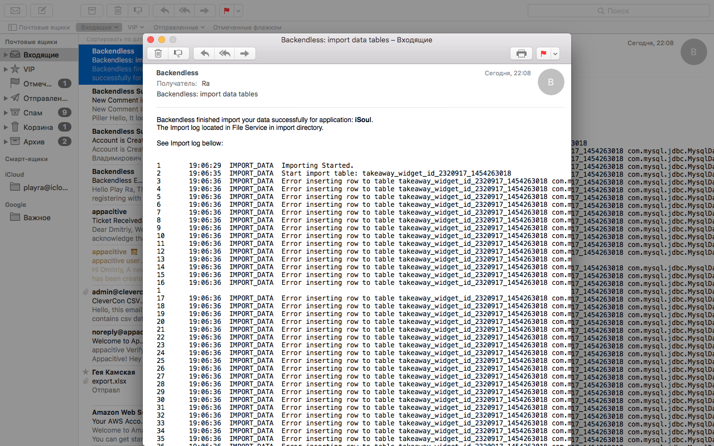Image resolution: width=714 pixels, height=446 pixels.
Task: Open the Отправлен... mailbox in sidebar
Action: [39, 99]
